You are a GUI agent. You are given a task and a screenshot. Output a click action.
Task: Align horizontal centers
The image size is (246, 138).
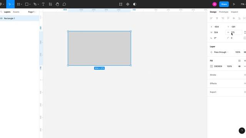pyautogui.click(x=217, y=18)
